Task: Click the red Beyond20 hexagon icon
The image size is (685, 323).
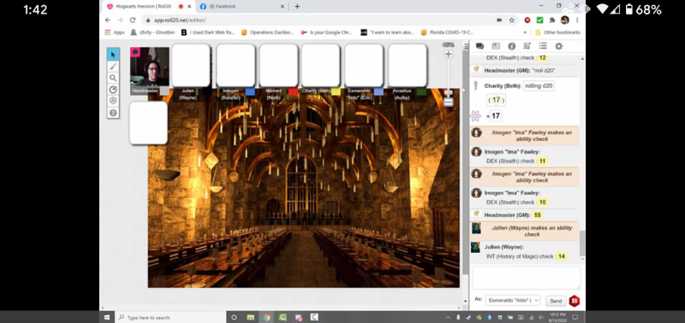Action: tap(574, 301)
